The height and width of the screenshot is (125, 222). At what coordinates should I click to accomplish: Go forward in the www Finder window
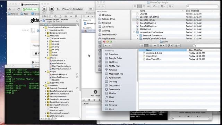click(110, 45)
